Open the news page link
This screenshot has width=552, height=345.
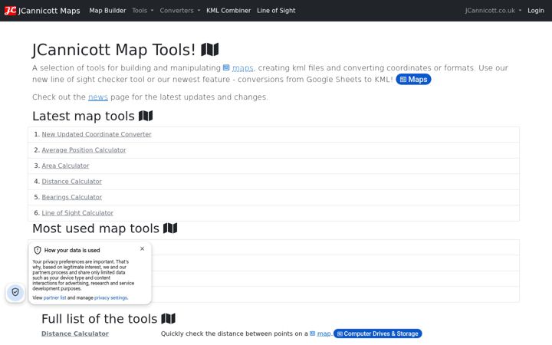click(98, 97)
